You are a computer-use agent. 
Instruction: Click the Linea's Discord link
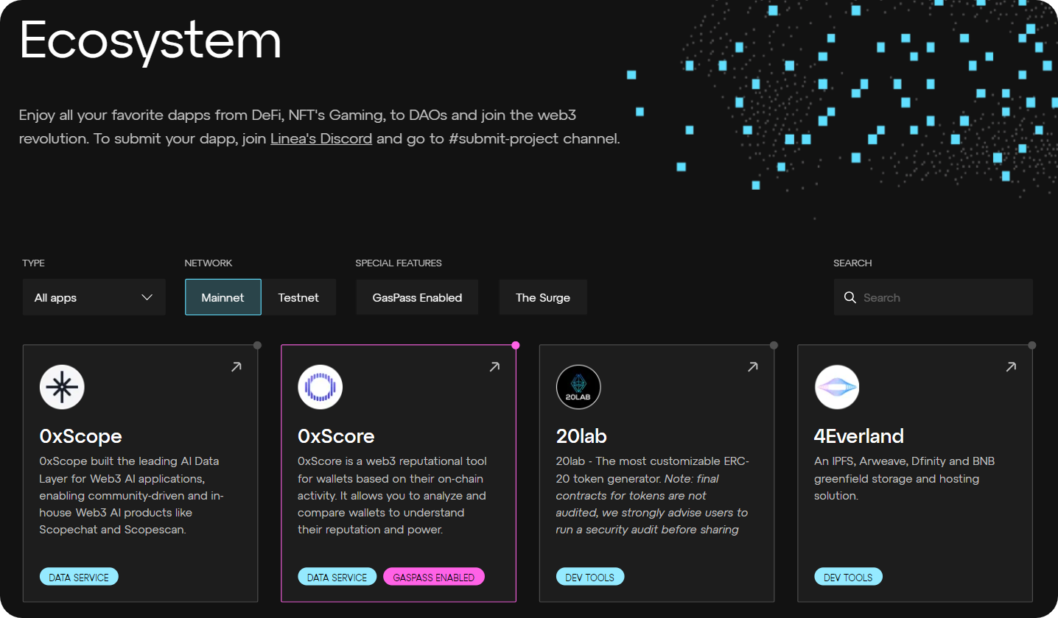pyautogui.click(x=321, y=138)
